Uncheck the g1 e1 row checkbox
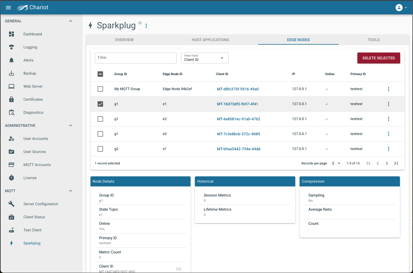Image resolution: width=413 pixels, height=273 pixels. pyautogui.click(x=100, y=104)
